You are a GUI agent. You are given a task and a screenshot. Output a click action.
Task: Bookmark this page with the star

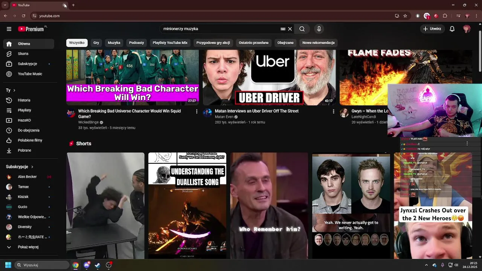(x=405, y=16)
